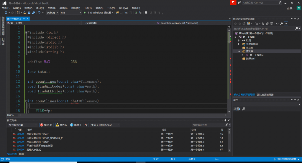The width and height of the screenshot is (302, 163).
Task: Open the countlines member navigation dropdown
Action: click(x=193, y=23)
